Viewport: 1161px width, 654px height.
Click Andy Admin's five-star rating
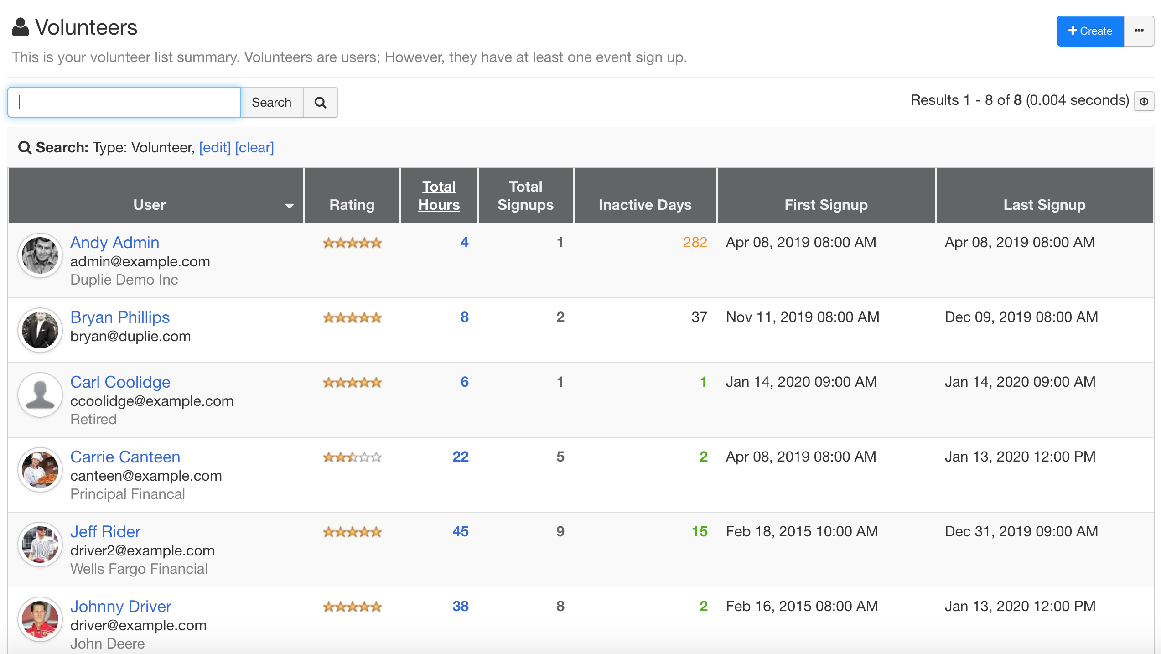click(352, 243)
